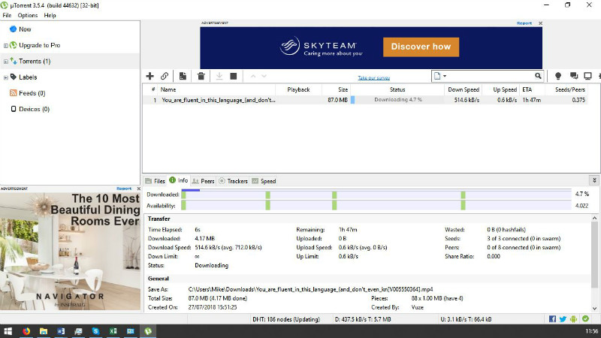This screenshot has width=601, height=338.
Task: Click the Upgrade to Pro label
Action: click(40, 45)
